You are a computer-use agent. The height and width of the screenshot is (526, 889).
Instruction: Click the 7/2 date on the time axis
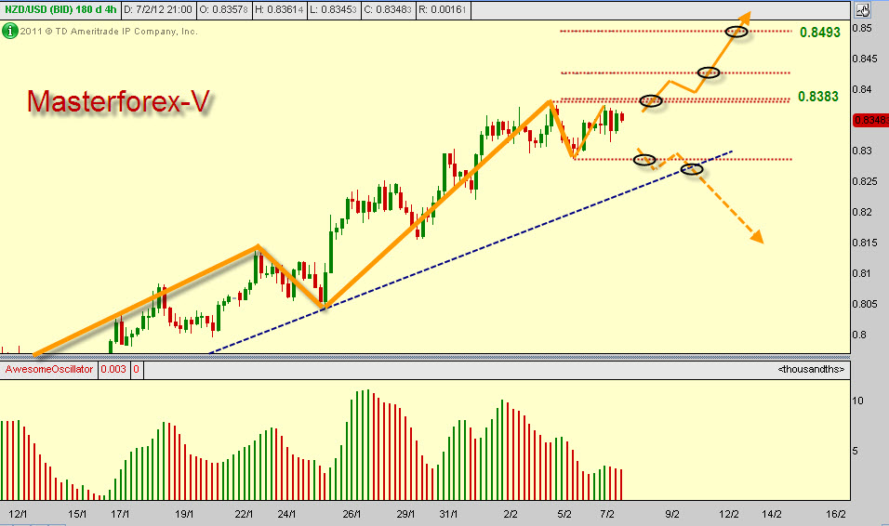tap(610, 513)
